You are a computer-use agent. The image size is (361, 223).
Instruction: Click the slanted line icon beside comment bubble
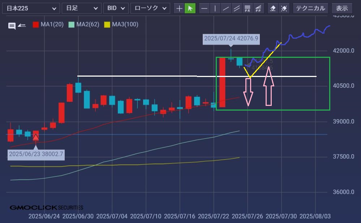(22, 25)
